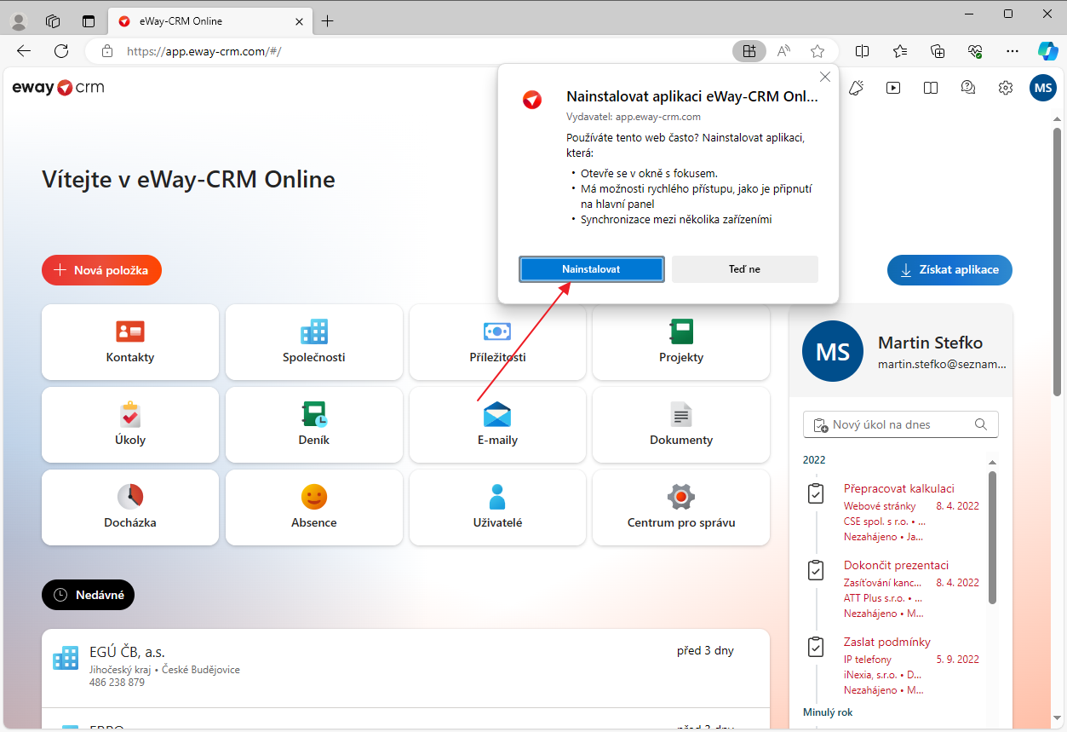Open Edge favorites list icon
Viewport: 1067px width, 732px height.
[900, 51]
